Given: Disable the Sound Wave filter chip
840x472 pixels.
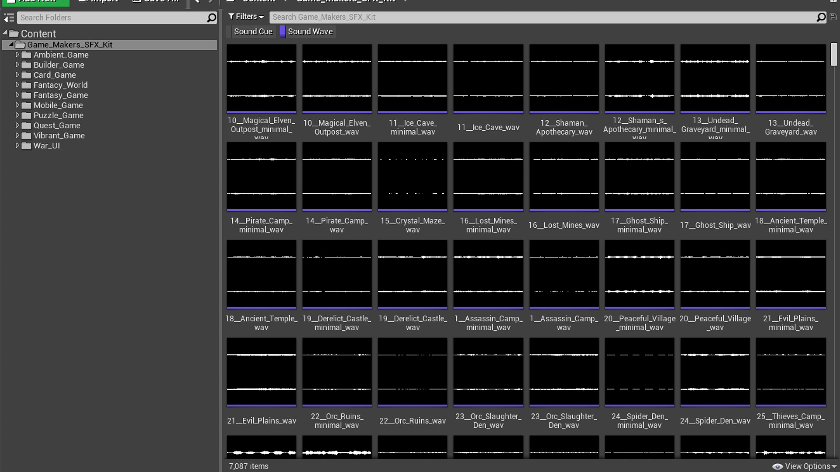Looking at the screenshot, I should (311, 31).
